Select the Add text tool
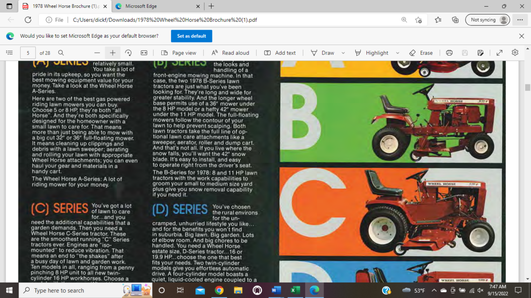531x298 pixels. [x=280, y=53]
